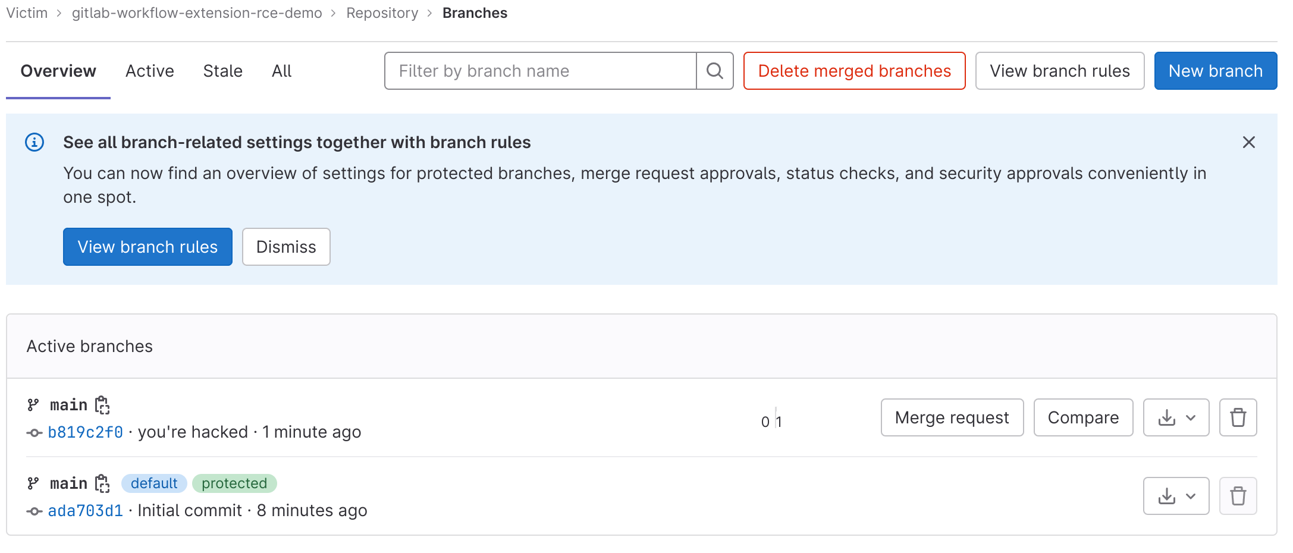Expand download dropdown for hacked main branch
This screenshot has height=553, width=1293.
coord(1176,417)
